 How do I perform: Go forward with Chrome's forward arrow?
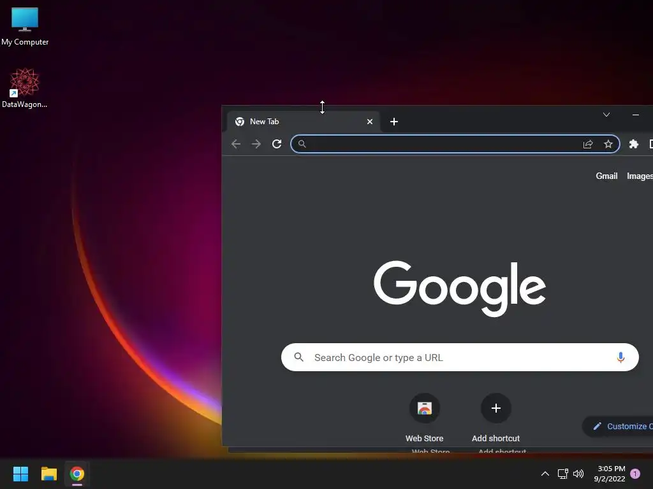coord(256,144)
